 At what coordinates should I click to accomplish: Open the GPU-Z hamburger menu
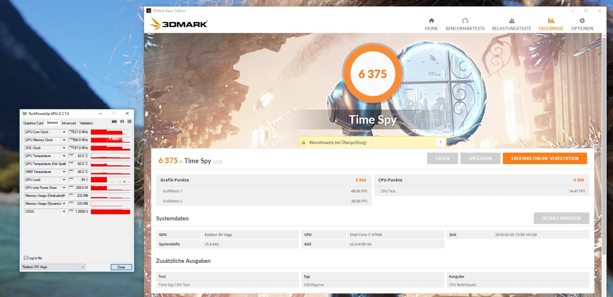(x=129, y=121)
